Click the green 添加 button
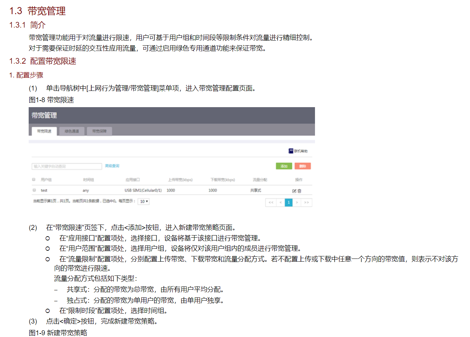This screenshot has height=337, width=470. [x=284, y=166]
